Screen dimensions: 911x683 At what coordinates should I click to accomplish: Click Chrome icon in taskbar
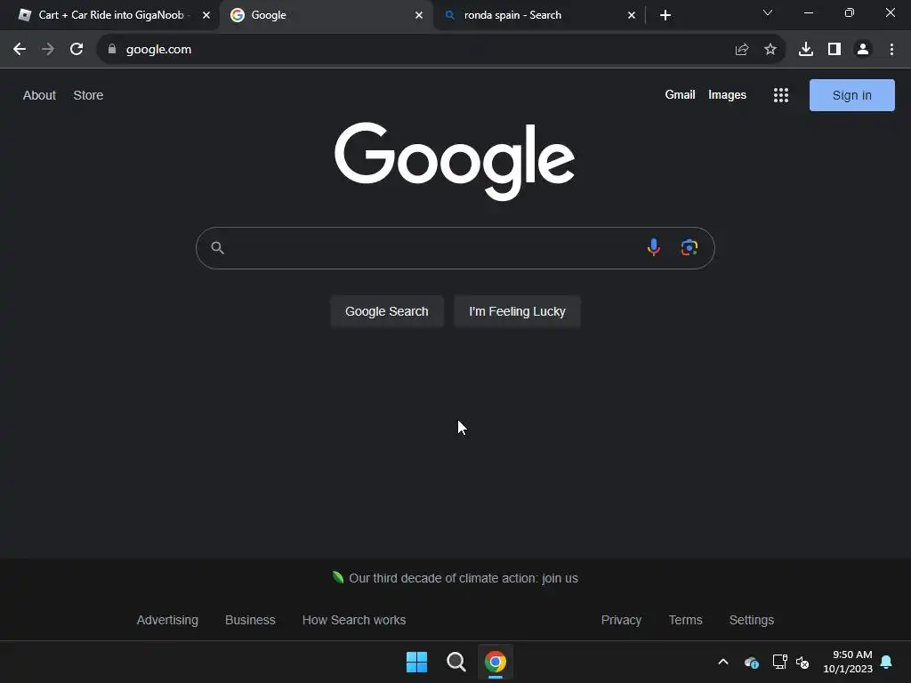pos(496,662)
